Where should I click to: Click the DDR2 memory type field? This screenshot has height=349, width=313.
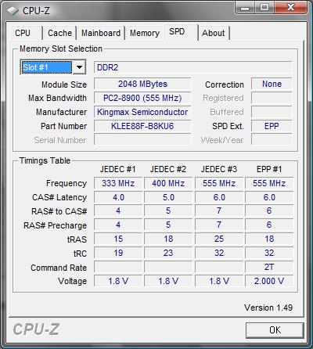pyautogui.click(x=192, y=67)
